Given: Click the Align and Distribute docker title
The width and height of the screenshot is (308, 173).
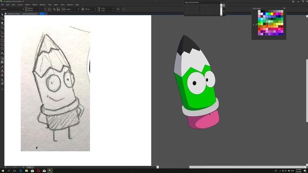Looking at the screenshot, I should [192, 2].
